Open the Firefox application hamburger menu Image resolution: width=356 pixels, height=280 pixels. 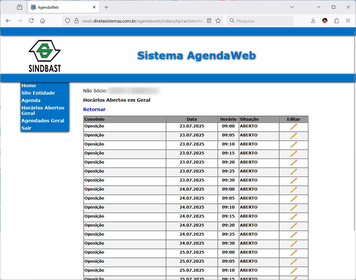click(348, 21)
